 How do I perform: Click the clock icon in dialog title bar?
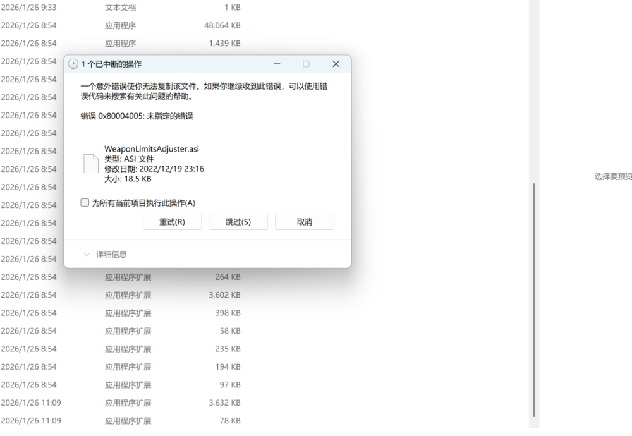pos(73,64)
